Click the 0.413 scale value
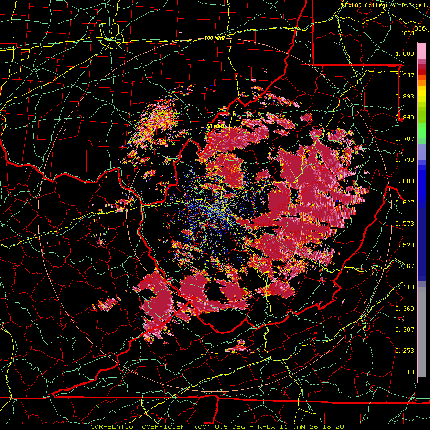This screenshot has height=430, width=430. [405, 287]
